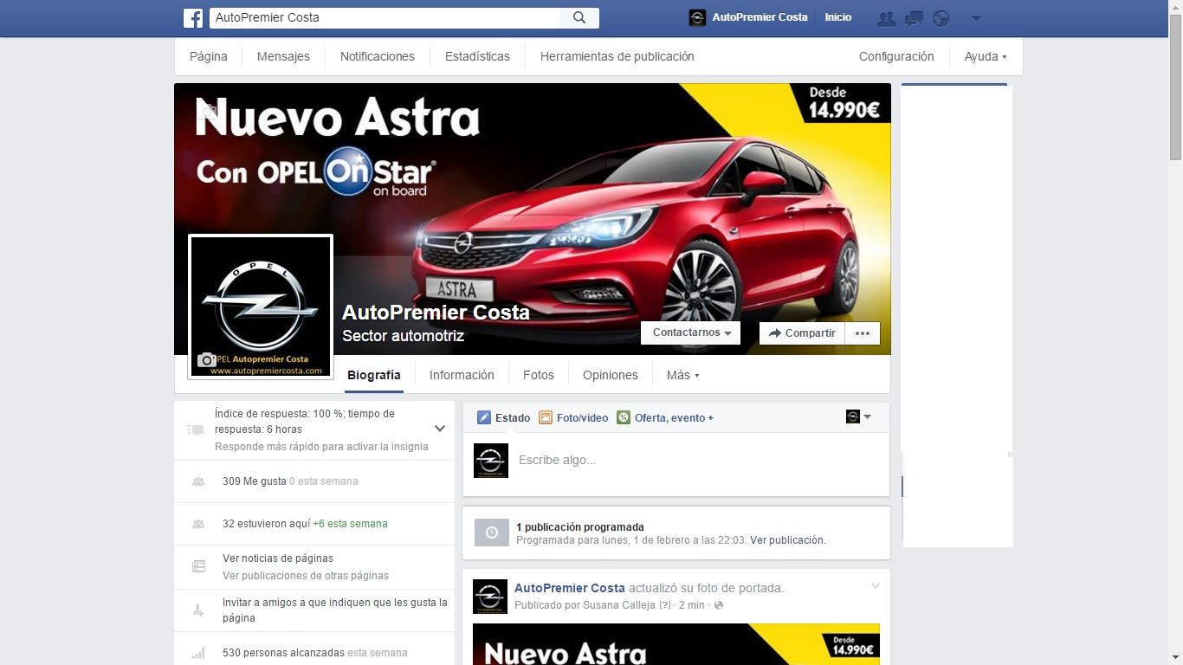Click the public globe audience icon on post
Image resolution: width=1183 pixels, height=665 pixels.
pos(719,605)
